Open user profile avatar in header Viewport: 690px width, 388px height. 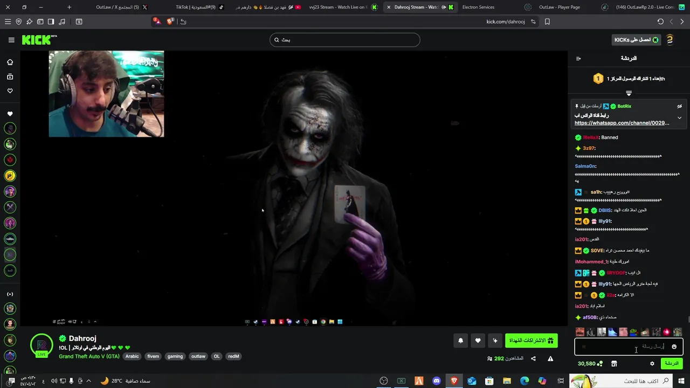(670, 40)
